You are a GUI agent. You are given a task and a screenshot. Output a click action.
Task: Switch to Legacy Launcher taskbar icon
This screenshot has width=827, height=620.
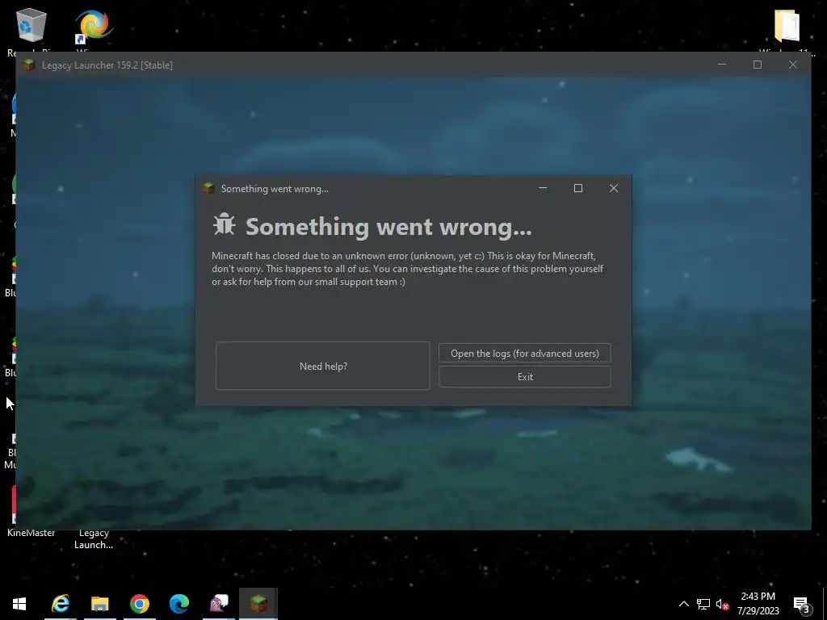258,604
